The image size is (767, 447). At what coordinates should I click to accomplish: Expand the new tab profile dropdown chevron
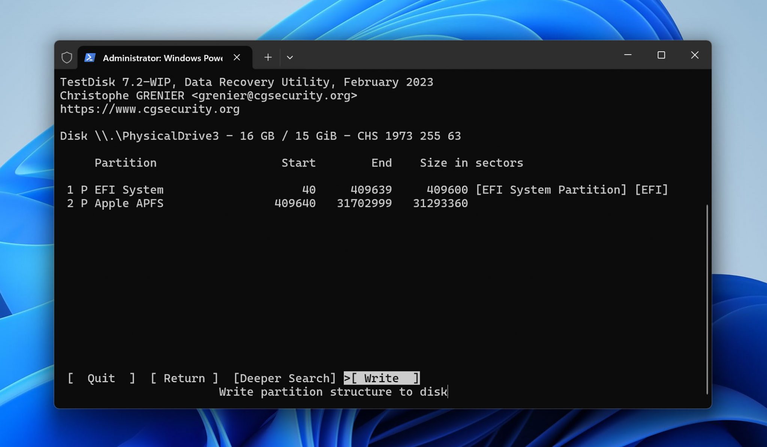[289, 57]
